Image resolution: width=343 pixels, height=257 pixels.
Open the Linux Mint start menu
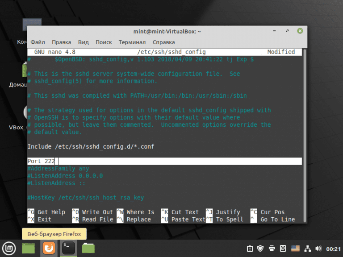tap(9, 249)
